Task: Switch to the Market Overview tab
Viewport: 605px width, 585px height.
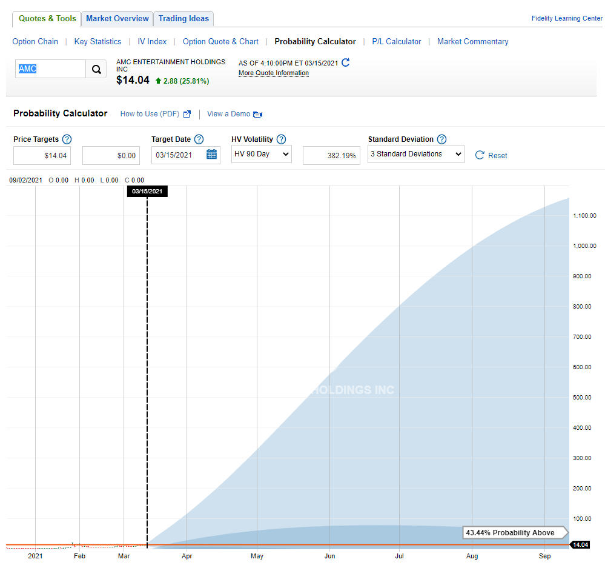Action: coord(117,19)
